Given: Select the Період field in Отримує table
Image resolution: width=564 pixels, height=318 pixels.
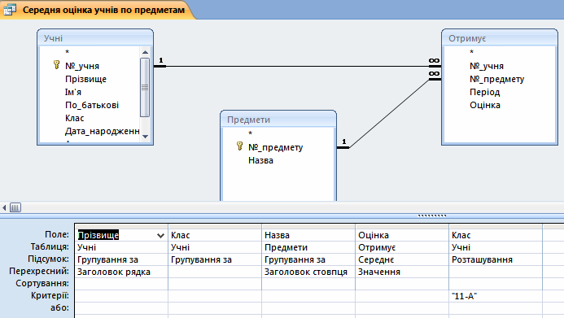Looking at the screenshot, I should [485, 92].
